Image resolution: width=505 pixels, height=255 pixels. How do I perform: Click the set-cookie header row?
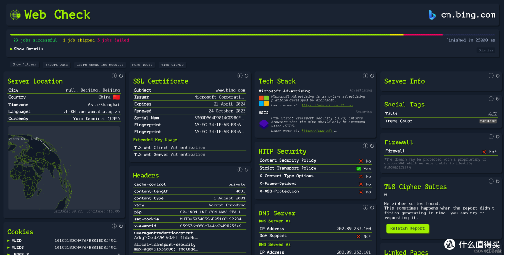190,219
